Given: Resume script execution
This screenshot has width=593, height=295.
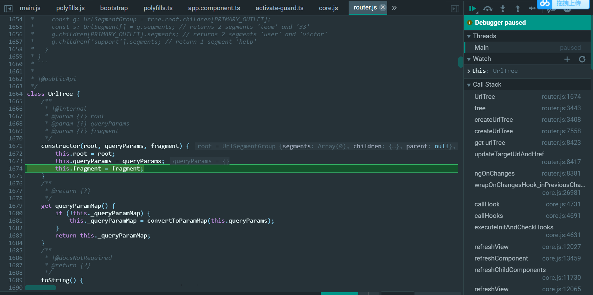Looking at the screenshot, I should click(x=473, y=9).
